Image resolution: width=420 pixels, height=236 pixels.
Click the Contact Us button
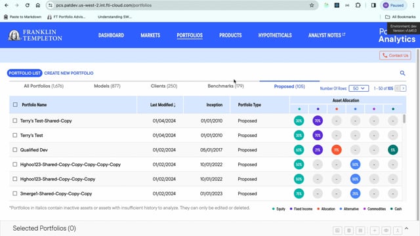click(395, 55)
